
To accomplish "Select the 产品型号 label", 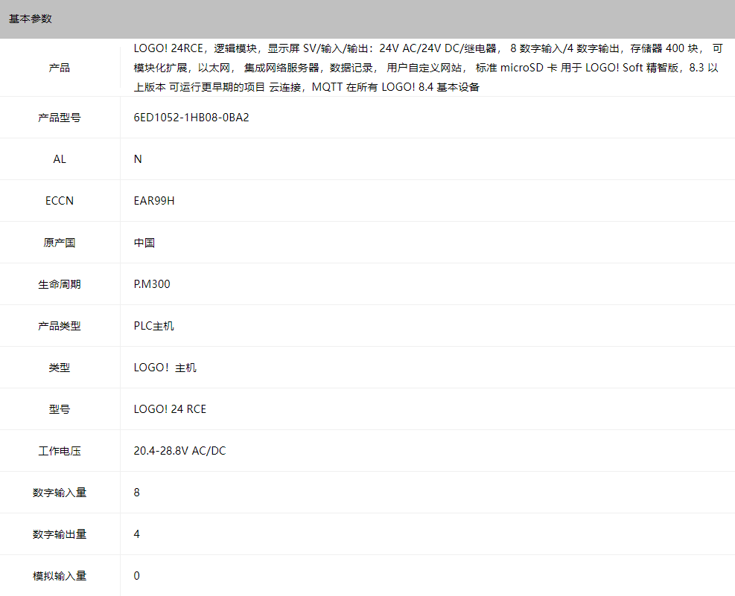I will click(60, 118).
